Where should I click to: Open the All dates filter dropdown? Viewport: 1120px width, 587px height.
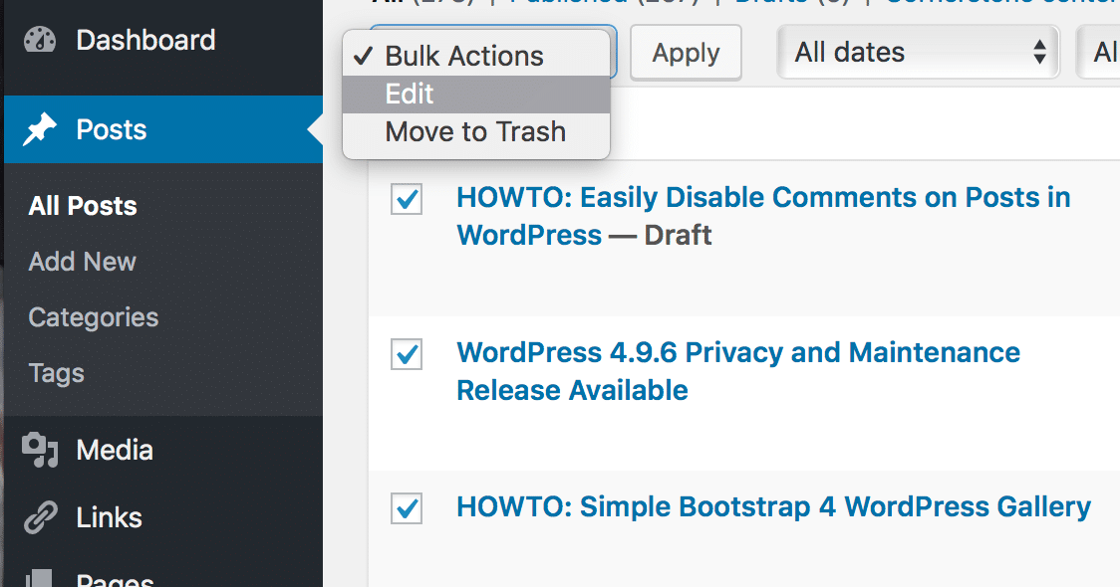[x=918, y=52]
